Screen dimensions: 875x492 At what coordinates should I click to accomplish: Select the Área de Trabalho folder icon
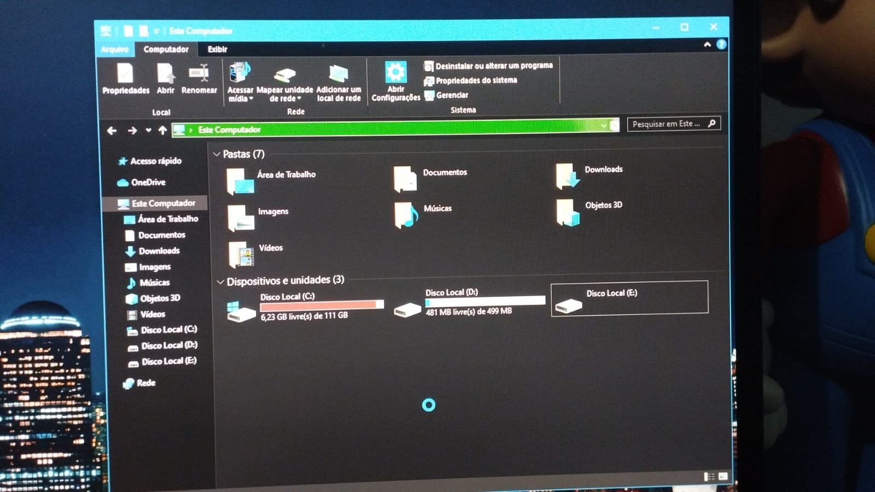point(240,181)
